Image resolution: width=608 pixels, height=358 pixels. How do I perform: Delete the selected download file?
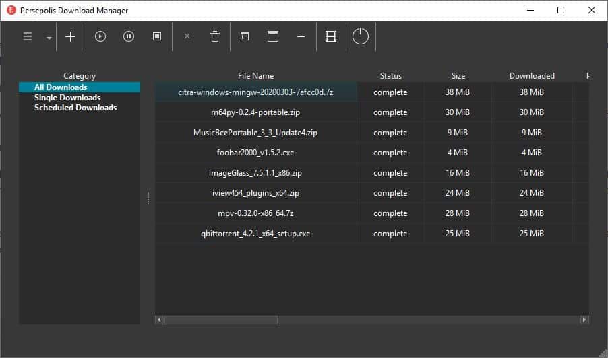(x=215, y=36)
